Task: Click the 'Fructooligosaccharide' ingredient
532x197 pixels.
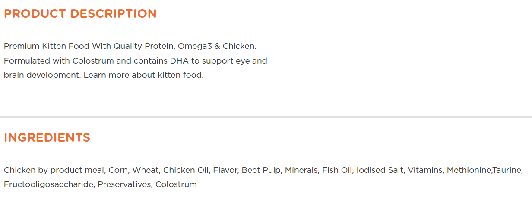Action: tap(48, 184)
